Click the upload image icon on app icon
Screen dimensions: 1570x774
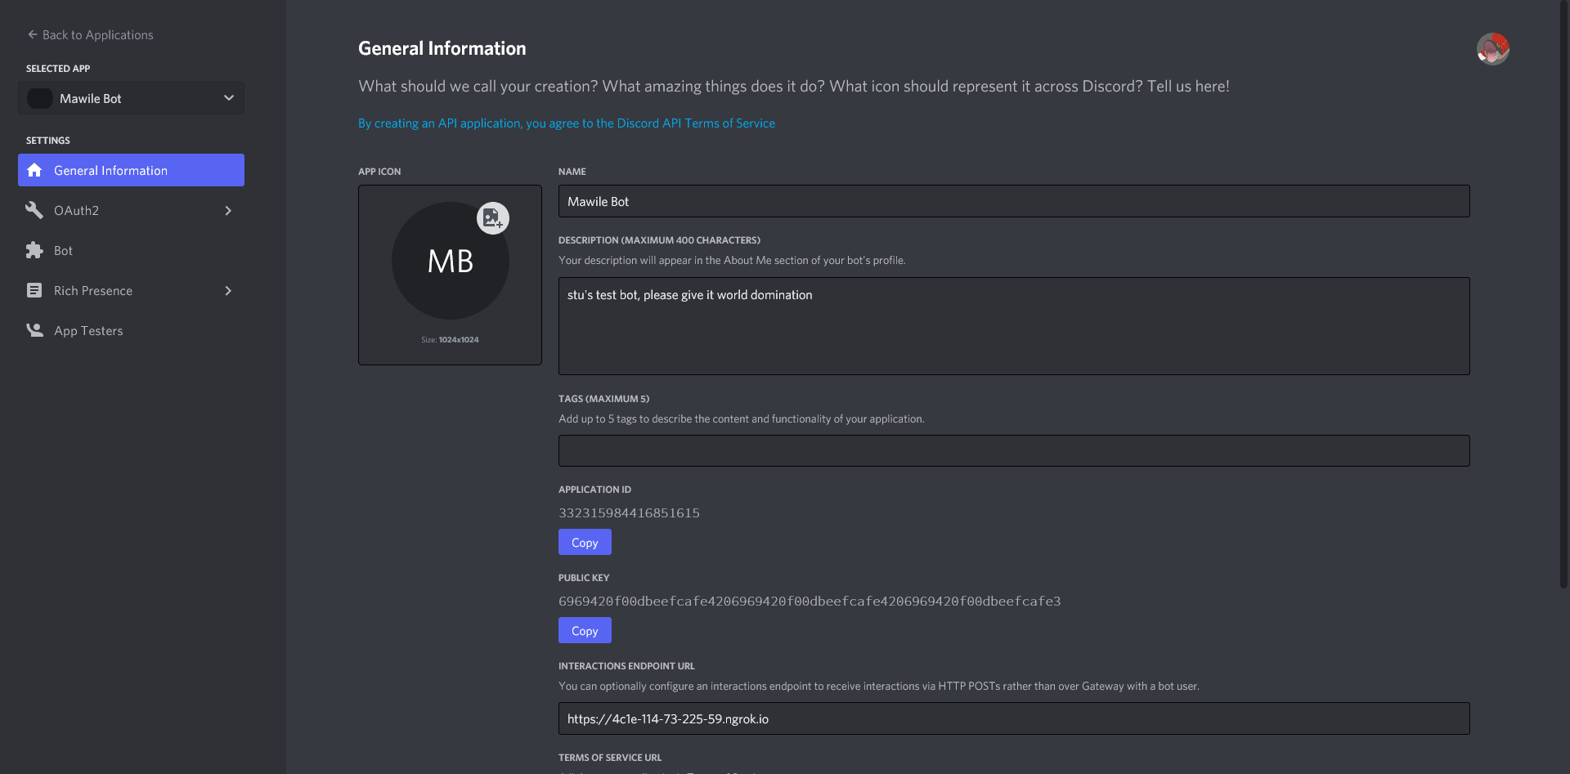[x=492, y=218]
